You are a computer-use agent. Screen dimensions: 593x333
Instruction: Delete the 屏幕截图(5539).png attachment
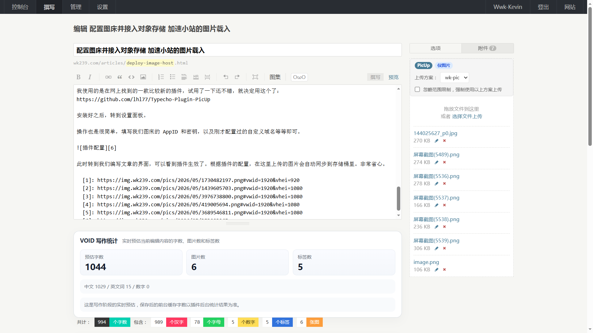tap(444, 248)
